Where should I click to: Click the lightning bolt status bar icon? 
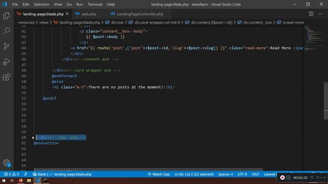pos(26,174)
